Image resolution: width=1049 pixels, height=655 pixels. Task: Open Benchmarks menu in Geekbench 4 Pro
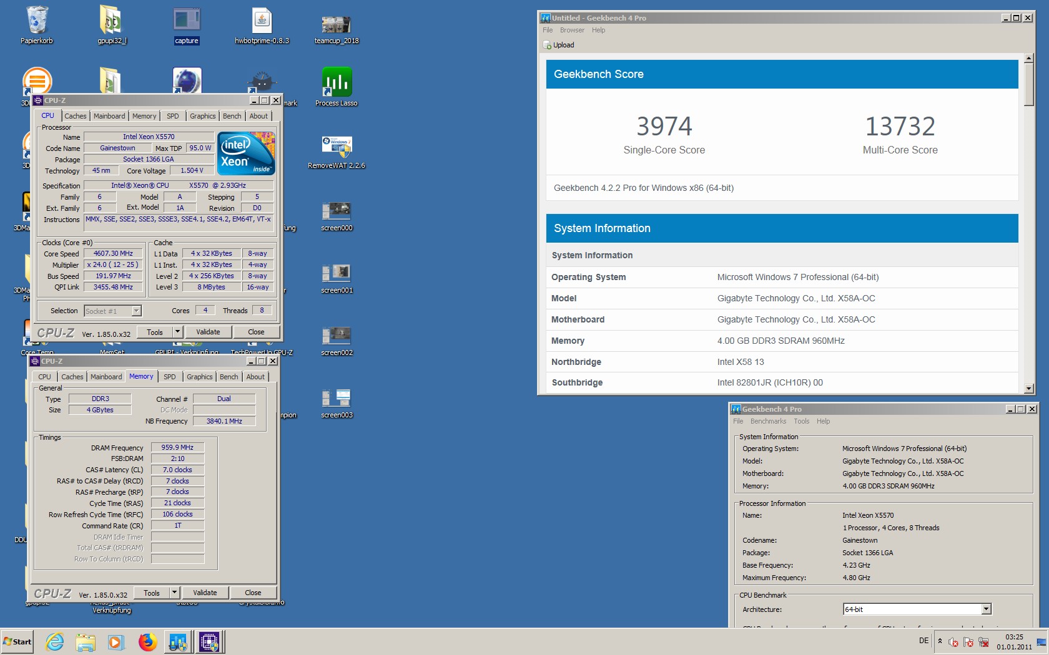pos(769,421)
